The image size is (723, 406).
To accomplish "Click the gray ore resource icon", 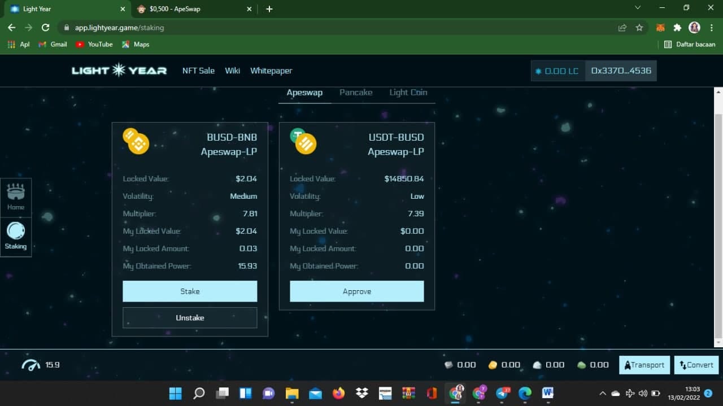I will (x=448, y=365).
